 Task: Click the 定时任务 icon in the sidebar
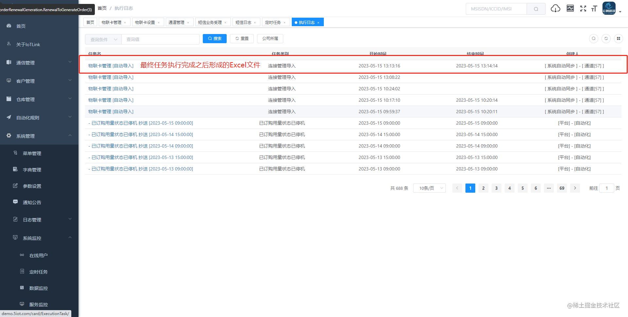[x=22, y=272]
